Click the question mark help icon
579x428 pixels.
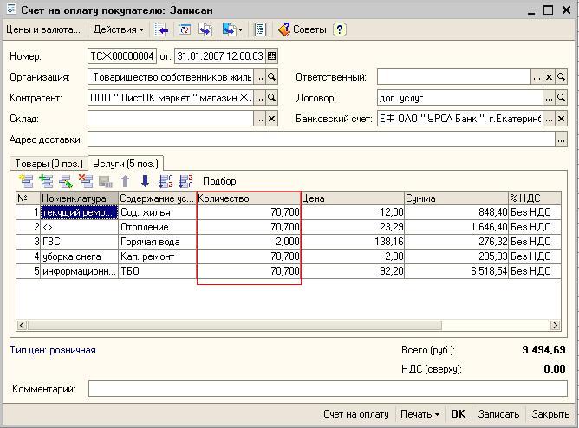coord(340,29)
